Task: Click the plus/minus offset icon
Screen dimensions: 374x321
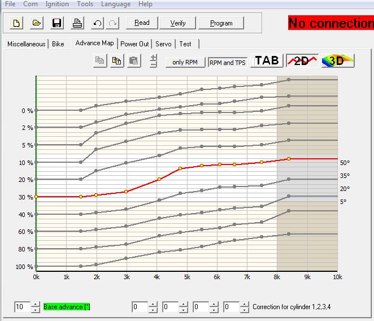Action: [x=153, y=60]
